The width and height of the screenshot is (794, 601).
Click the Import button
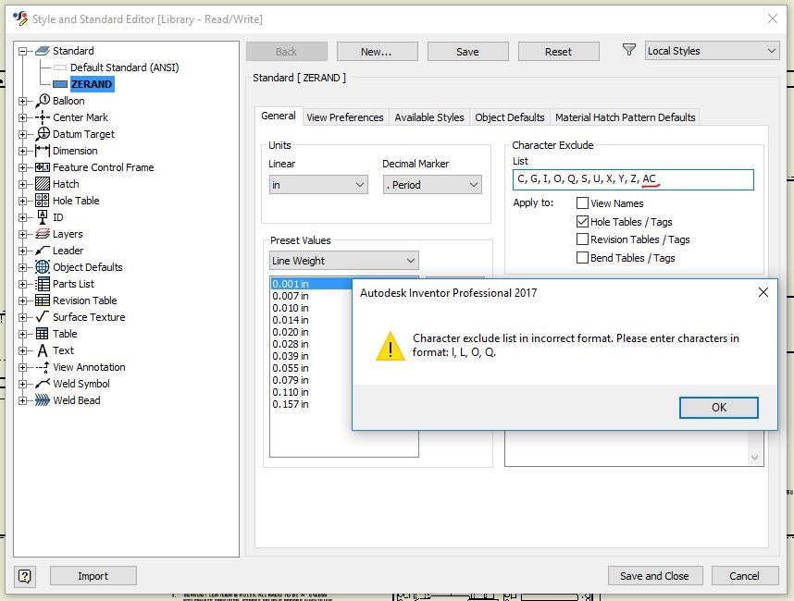(x=93, y=576)
